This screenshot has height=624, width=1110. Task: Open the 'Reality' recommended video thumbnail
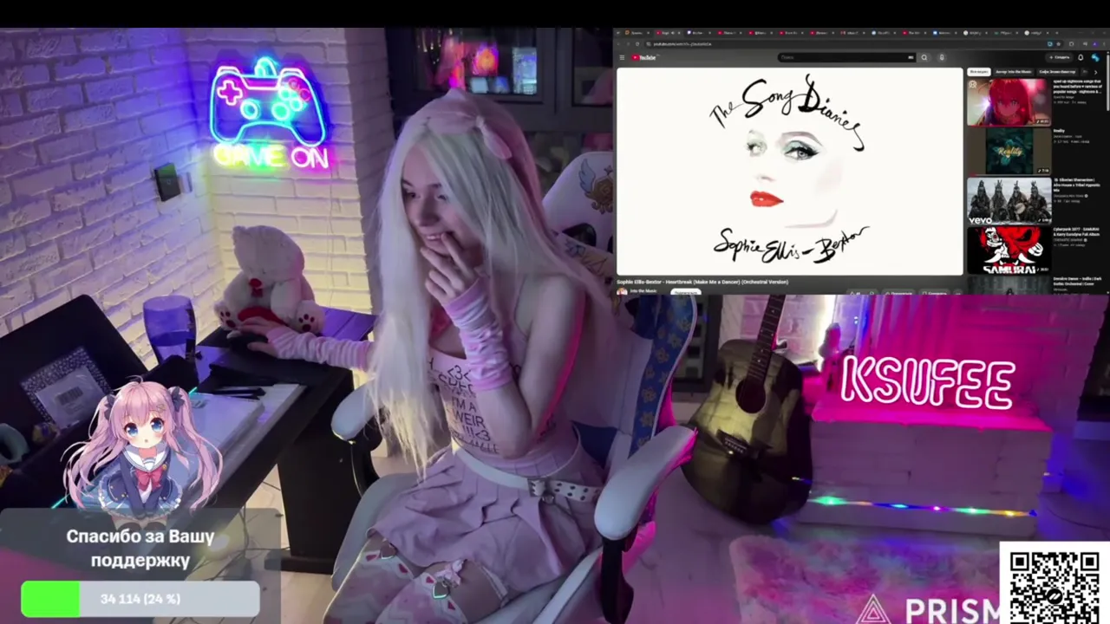click(x=1009, y=152)
